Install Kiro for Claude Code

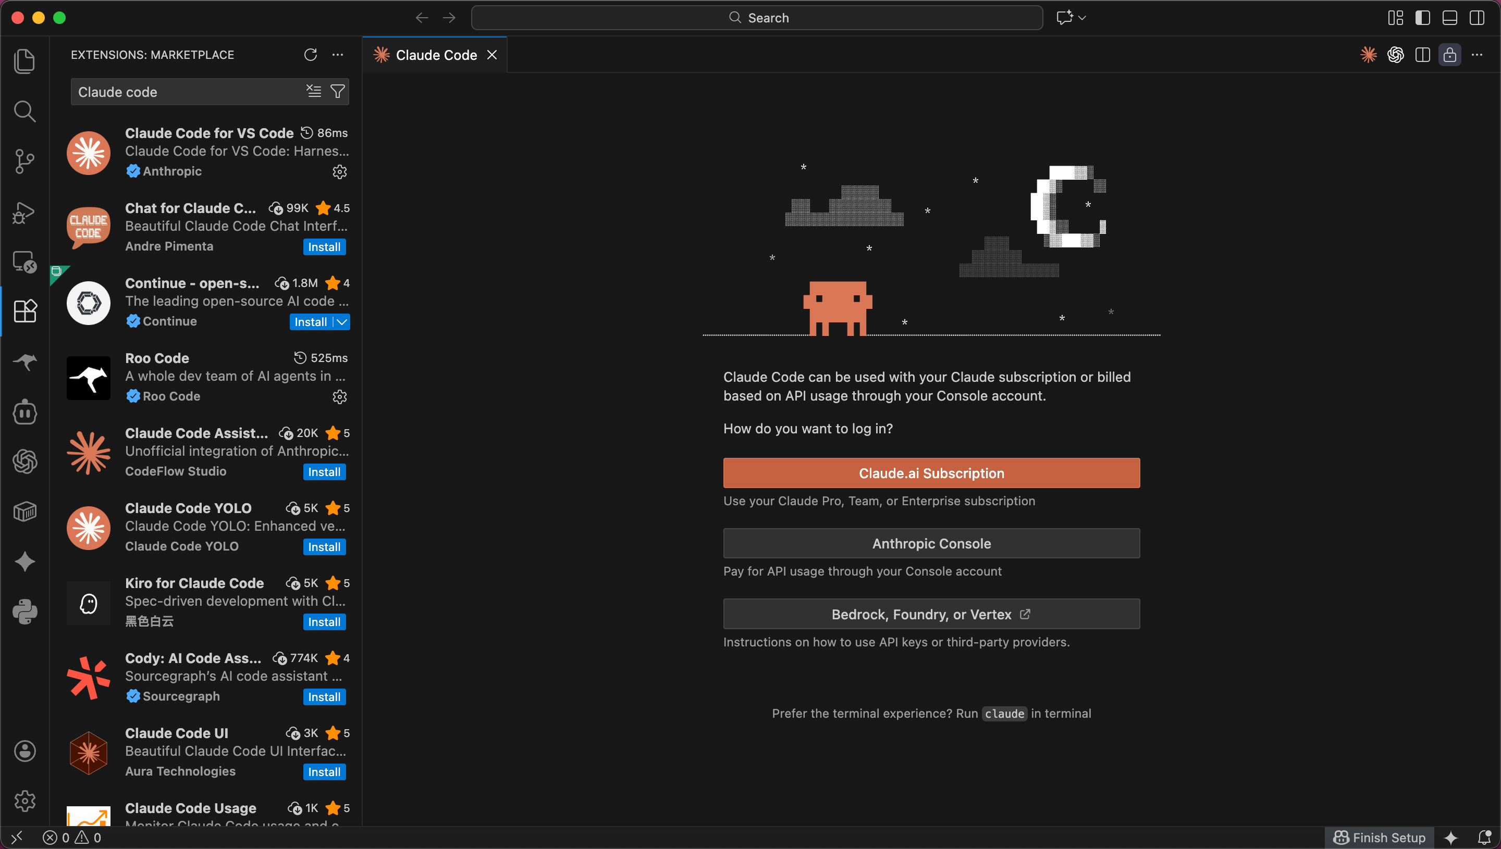click(324, 621)
